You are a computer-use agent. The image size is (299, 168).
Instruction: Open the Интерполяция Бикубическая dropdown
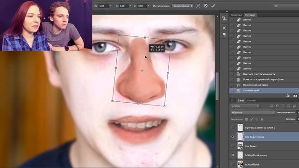point(183,6)
